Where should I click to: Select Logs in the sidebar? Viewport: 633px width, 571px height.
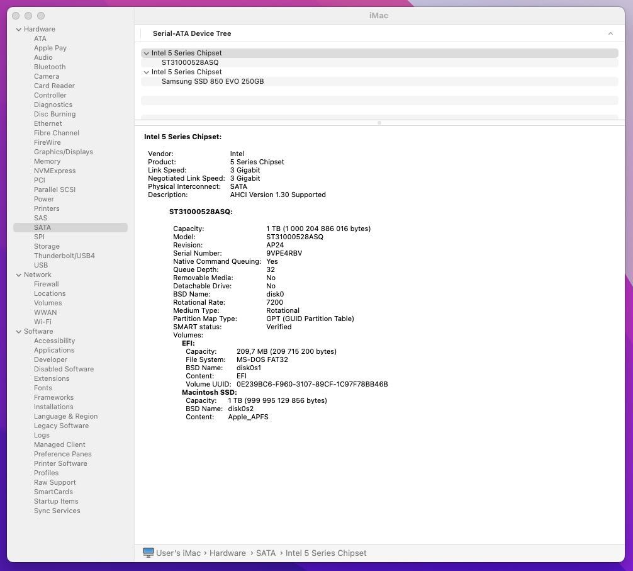coord(42,435)
